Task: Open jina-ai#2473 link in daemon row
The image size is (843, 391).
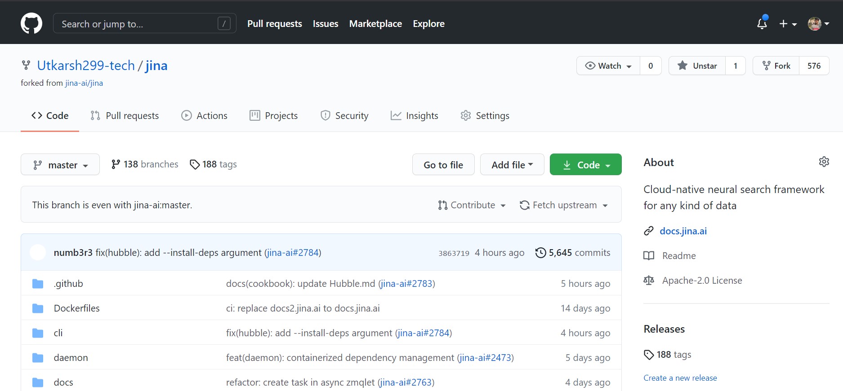Action: pyautogui.click(x=486, y=358)
